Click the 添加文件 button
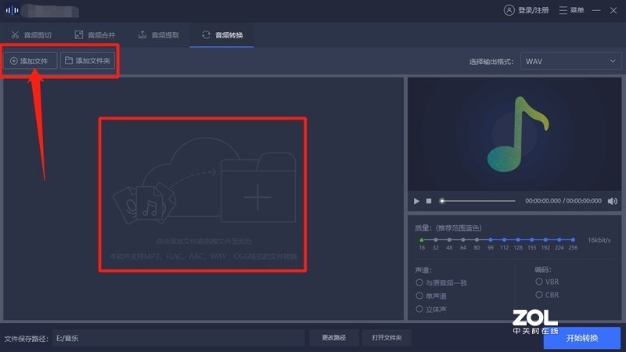The height and width of the screenshot is (352, 626). coord(30,61)
